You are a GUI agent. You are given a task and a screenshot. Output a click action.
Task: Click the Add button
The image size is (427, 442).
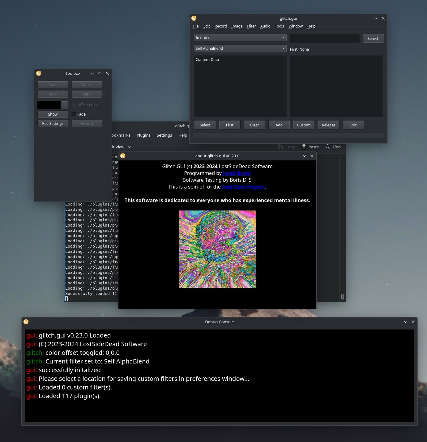(x=279, y=125)
